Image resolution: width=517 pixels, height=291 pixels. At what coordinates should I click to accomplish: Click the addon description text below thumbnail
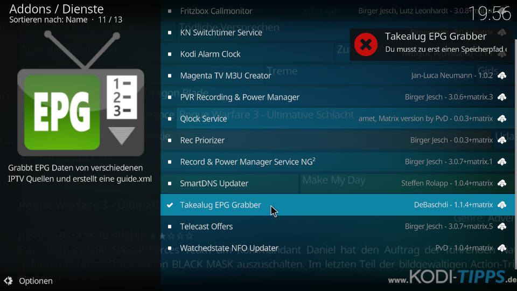click(80, 173)
